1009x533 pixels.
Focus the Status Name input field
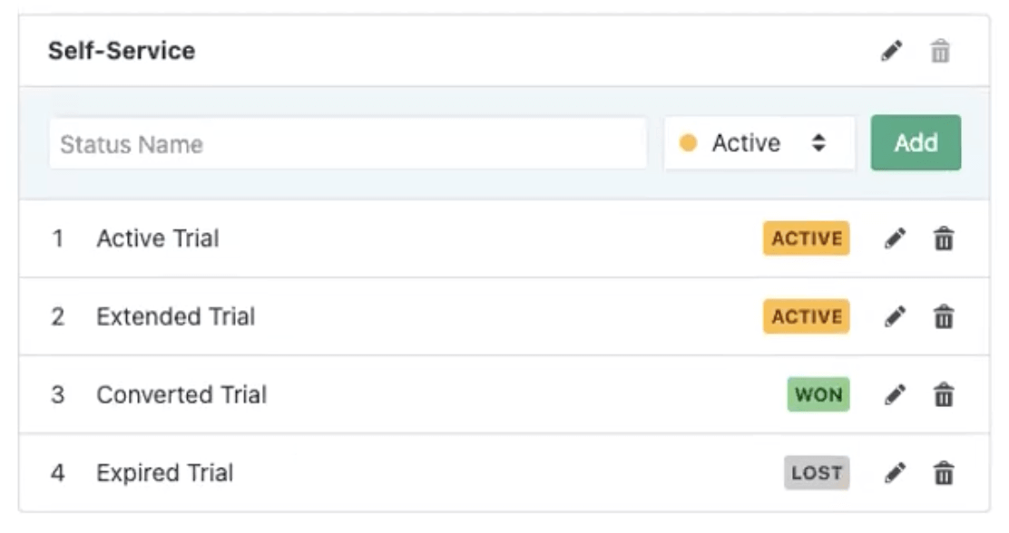pos(348,143)
